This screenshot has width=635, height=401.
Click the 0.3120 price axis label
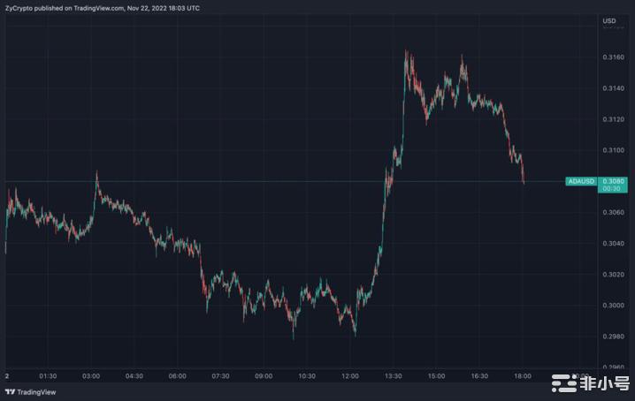click(611, 119)
